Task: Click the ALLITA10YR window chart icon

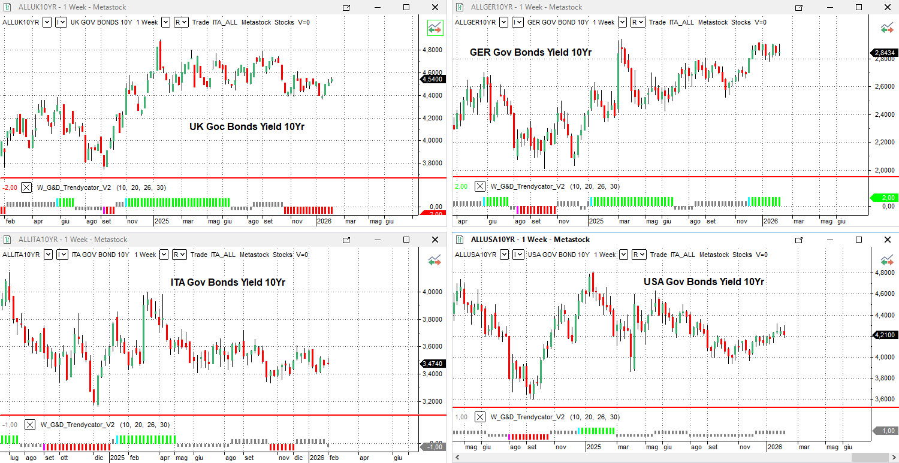Action: [x=7, y=240]
